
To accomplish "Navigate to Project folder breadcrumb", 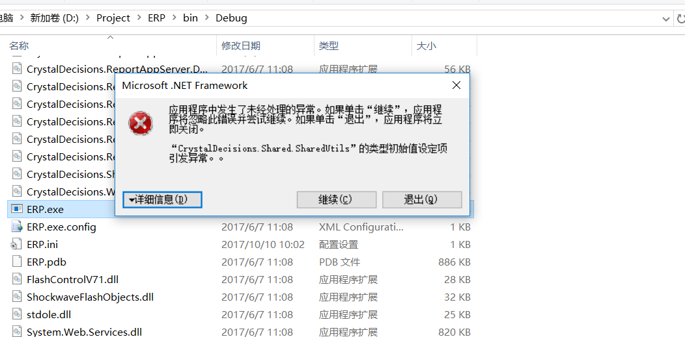I will 113,18.
